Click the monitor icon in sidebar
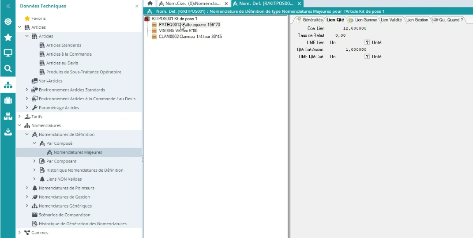The width and height of the screenshot is (473, 238). click(8, 53)
